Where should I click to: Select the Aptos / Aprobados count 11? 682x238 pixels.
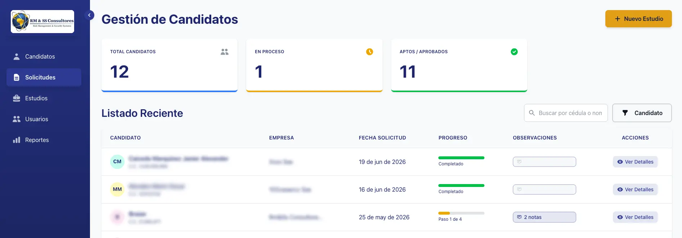(x=408, y=72)
